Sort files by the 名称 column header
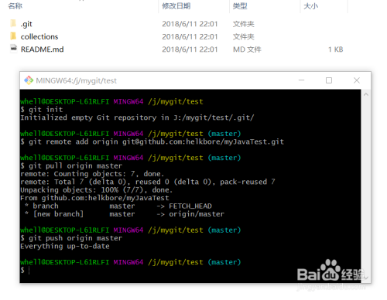Viewport: 387px width, 300px height. [x=15, y=6]
